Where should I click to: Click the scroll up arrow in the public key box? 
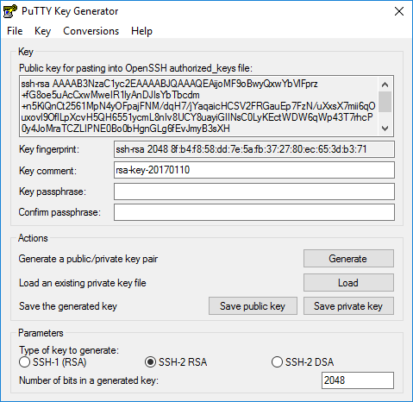point(385,85)
